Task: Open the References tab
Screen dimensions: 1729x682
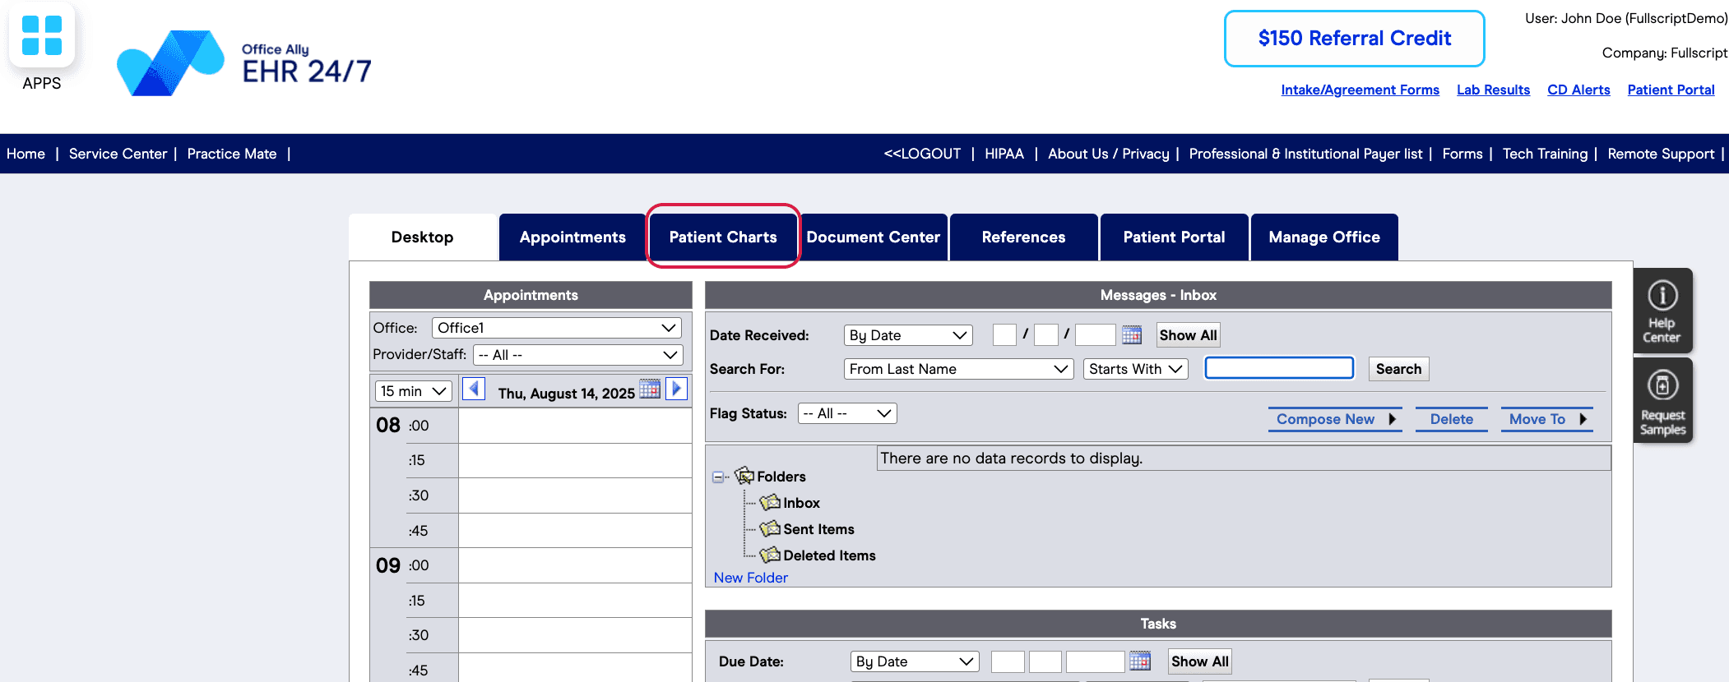Action: click(1024, 237)
